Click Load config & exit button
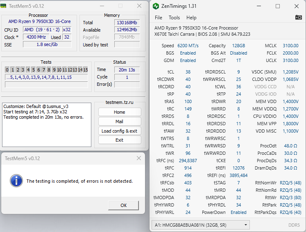 120,131
